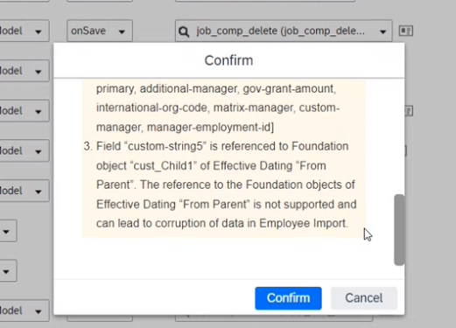Click the Confirm dialog title heading

(228, 60)
